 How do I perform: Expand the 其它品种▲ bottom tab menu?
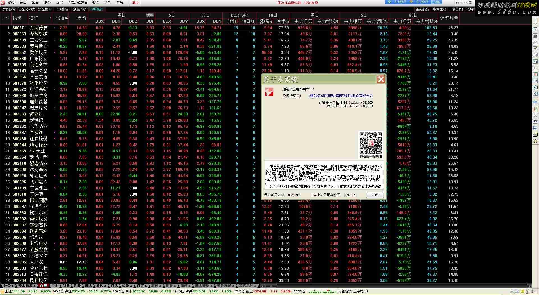pos(247,286)
